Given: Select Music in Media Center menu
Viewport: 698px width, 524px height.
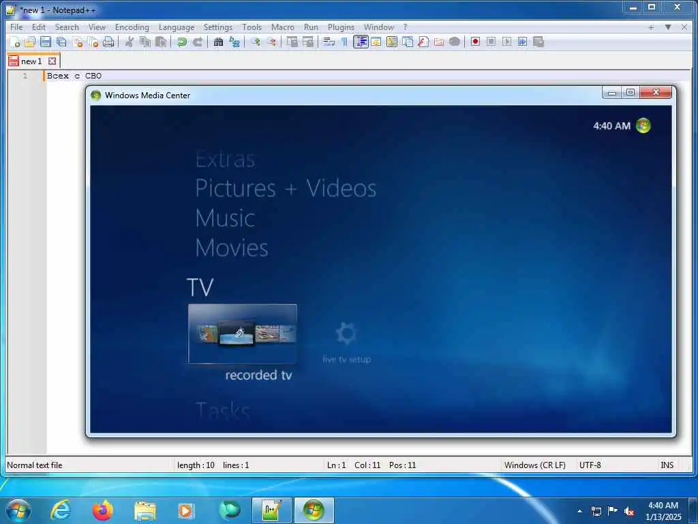Looking at the screenshot, I should click(225, 218).
